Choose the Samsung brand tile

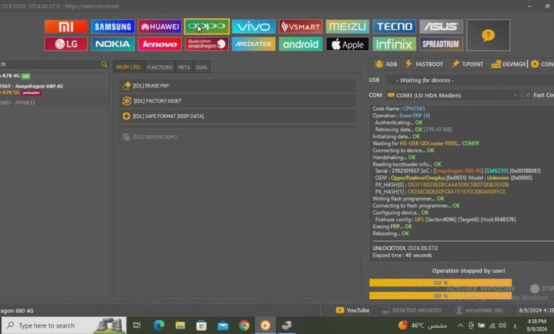click(112, 27)
